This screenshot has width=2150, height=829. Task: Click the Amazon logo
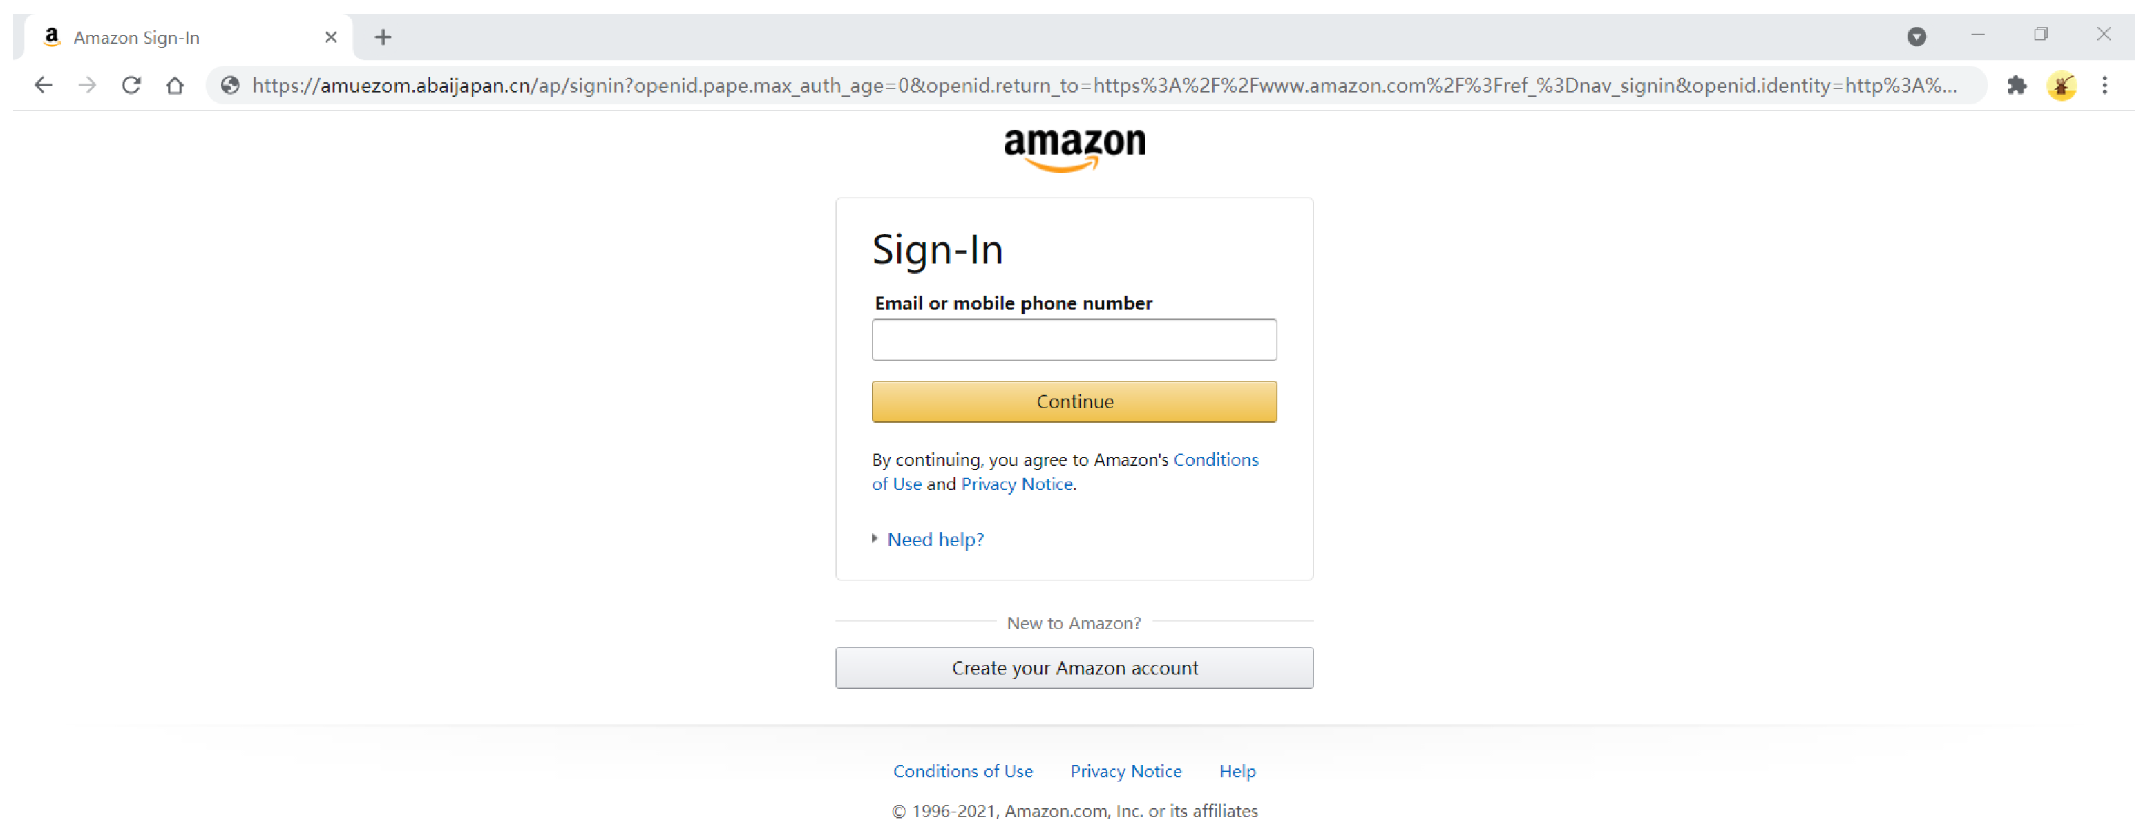click(x=1074, y=149)
